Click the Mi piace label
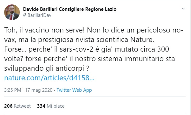191x115 pixels. pos(56,106)
